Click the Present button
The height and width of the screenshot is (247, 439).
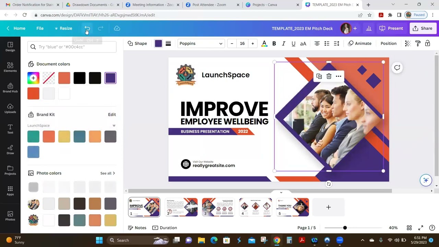(x=391, y=28)
